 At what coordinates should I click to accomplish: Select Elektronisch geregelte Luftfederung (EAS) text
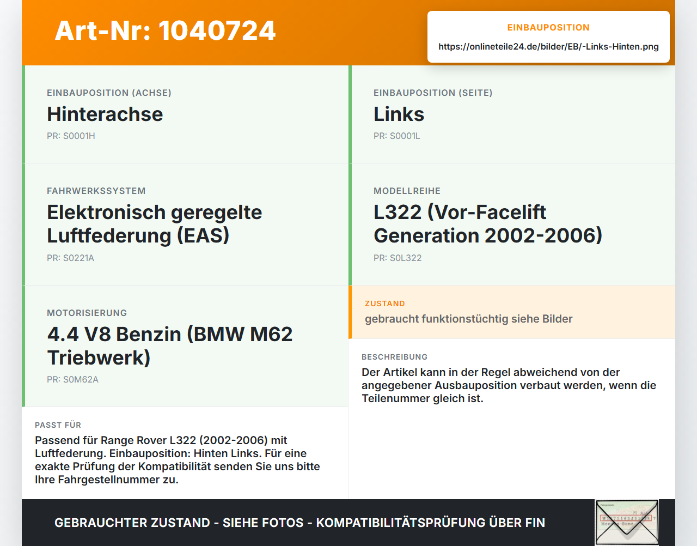coord(155,224)
